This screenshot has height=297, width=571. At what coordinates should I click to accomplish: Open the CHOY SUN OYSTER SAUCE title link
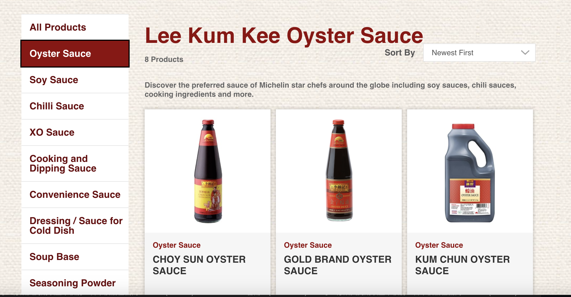click(x=199, y=265)
